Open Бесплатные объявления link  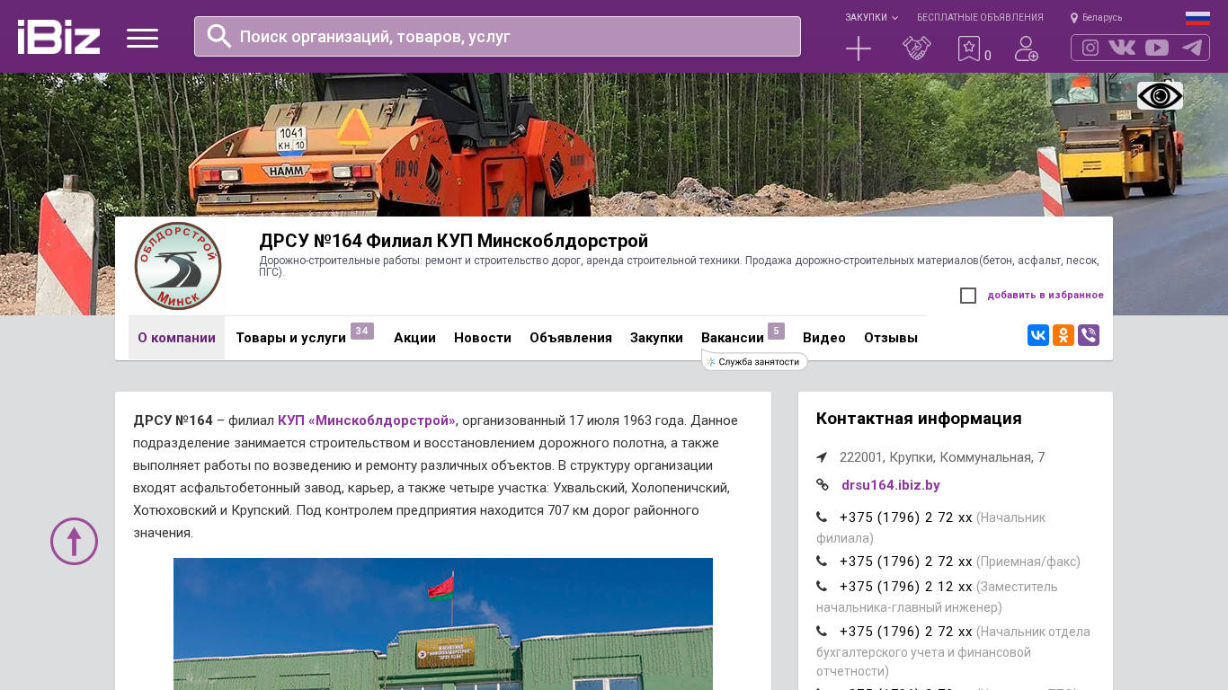980,18
